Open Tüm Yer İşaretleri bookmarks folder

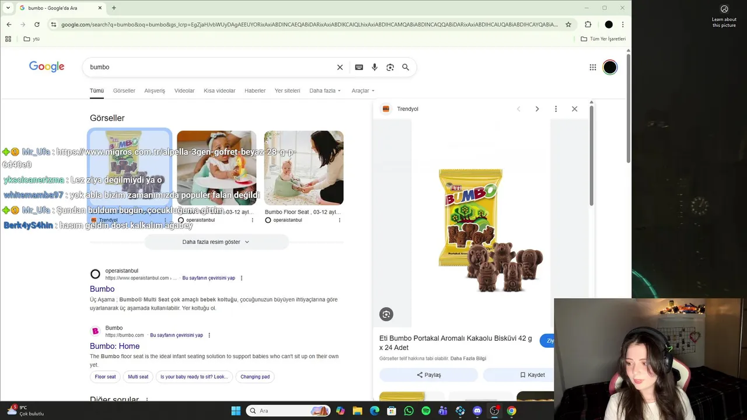point(603,39)
